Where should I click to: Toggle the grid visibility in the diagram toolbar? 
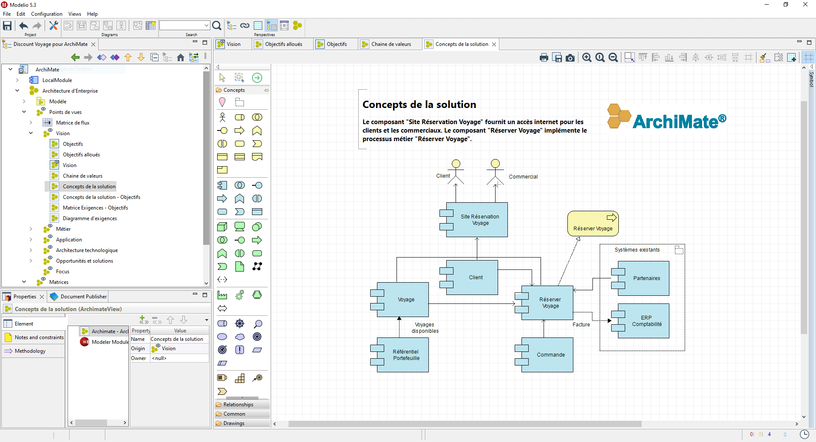click(808, 57)
